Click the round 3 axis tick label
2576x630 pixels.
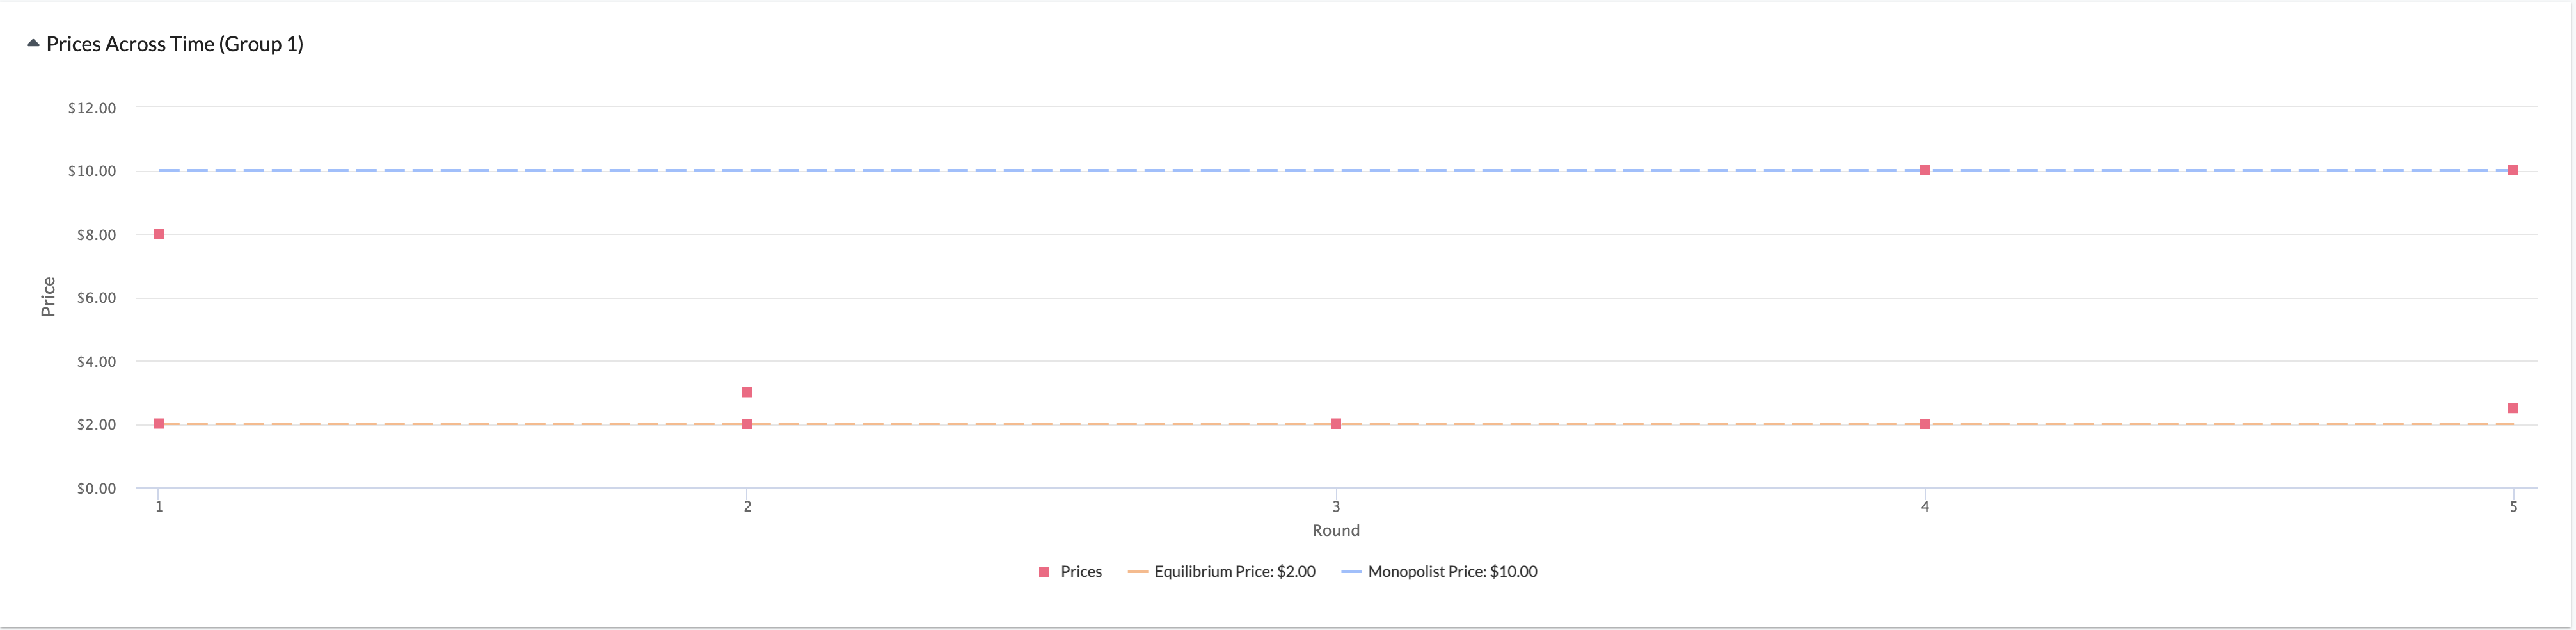point(1336,506)
